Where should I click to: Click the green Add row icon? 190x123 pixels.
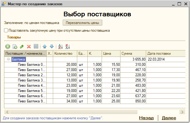(x=8, y=46)
